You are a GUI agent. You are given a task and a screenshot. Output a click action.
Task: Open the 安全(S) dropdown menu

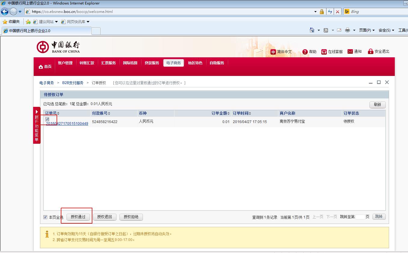tap(386, 30)
